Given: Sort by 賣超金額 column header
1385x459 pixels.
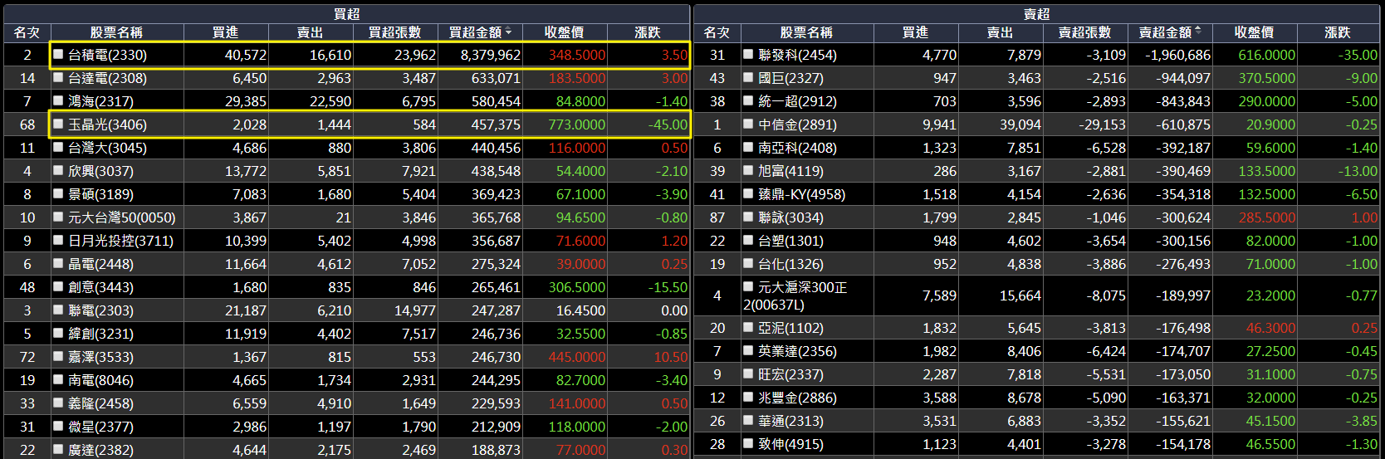Looking at the screenshot, I should 1170,32.
